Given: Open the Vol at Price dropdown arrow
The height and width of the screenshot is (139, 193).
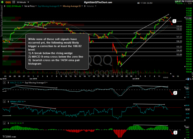Looking at the screenshot, I should 36,6.
